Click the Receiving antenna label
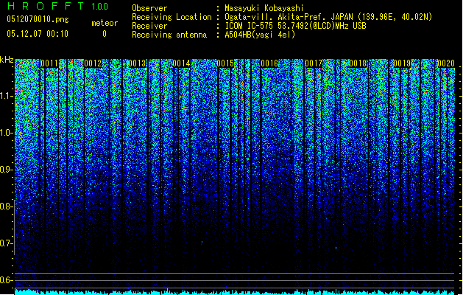Image resolution: width=463 pixels, height=295 pixels. (169, 35)
